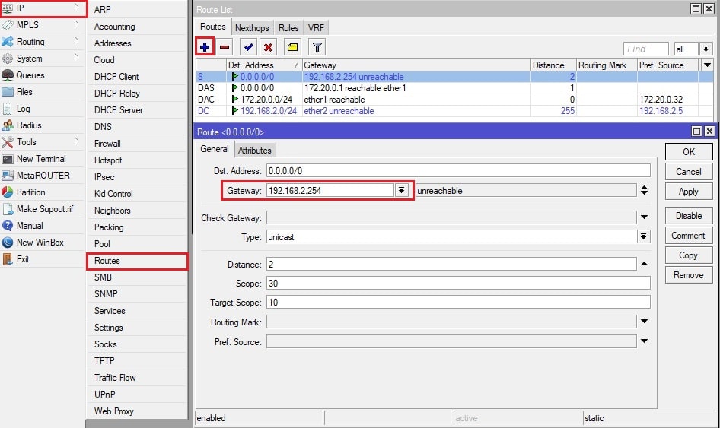Open Queues in the left menu
Screen dimensions: 720x428
[30, 75]
